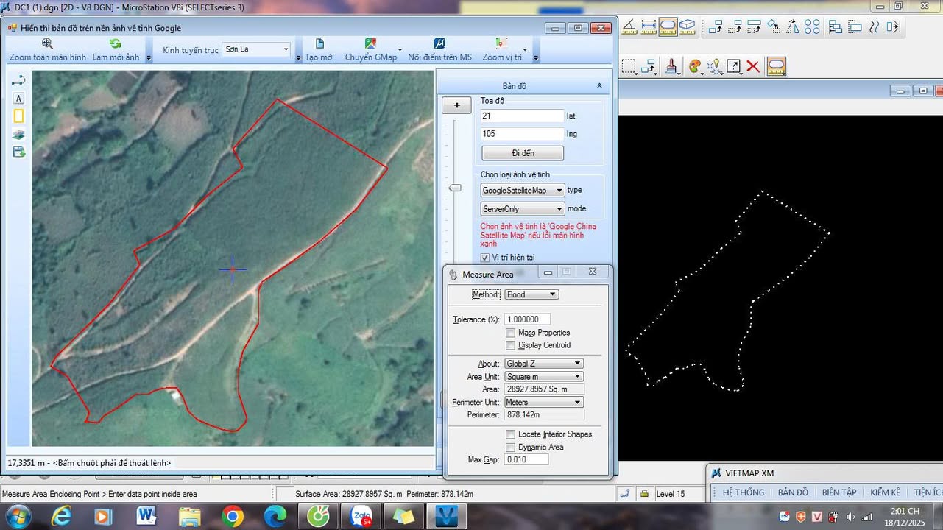Click the save icon in map sidebar

point(19,152)
